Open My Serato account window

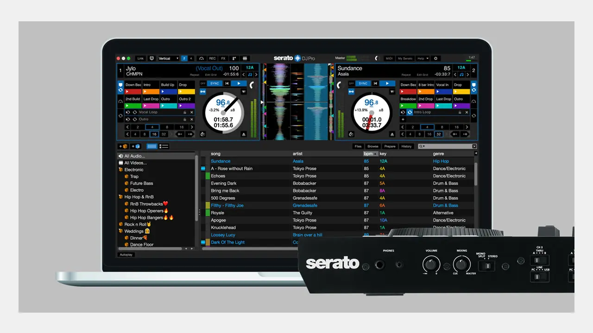tap(405, 58)
